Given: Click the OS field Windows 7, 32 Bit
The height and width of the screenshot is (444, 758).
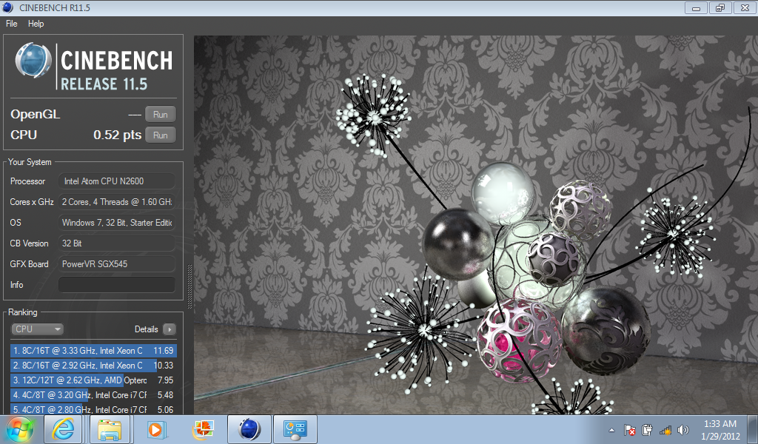Looking at the screenshot, I should tap(116, 223).
